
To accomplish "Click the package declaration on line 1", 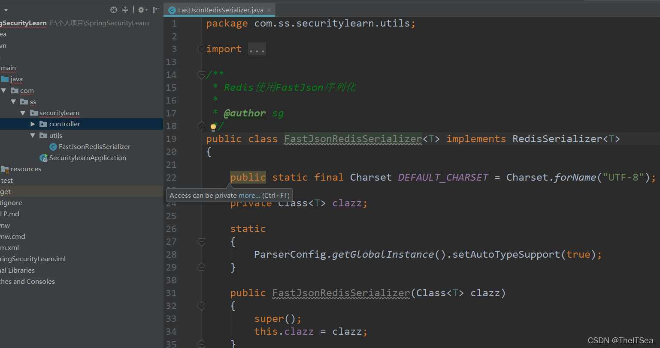I will (x=311, y=23).
